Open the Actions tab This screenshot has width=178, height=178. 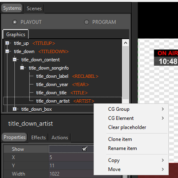coord(60,138)
